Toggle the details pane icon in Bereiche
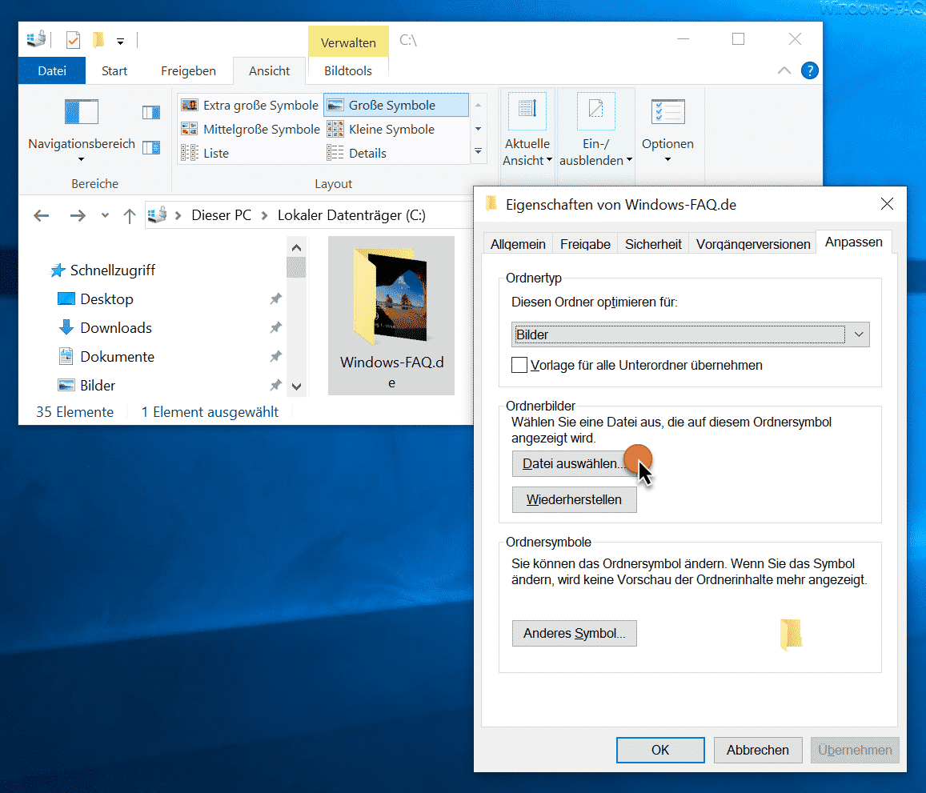 coord(151,147)
